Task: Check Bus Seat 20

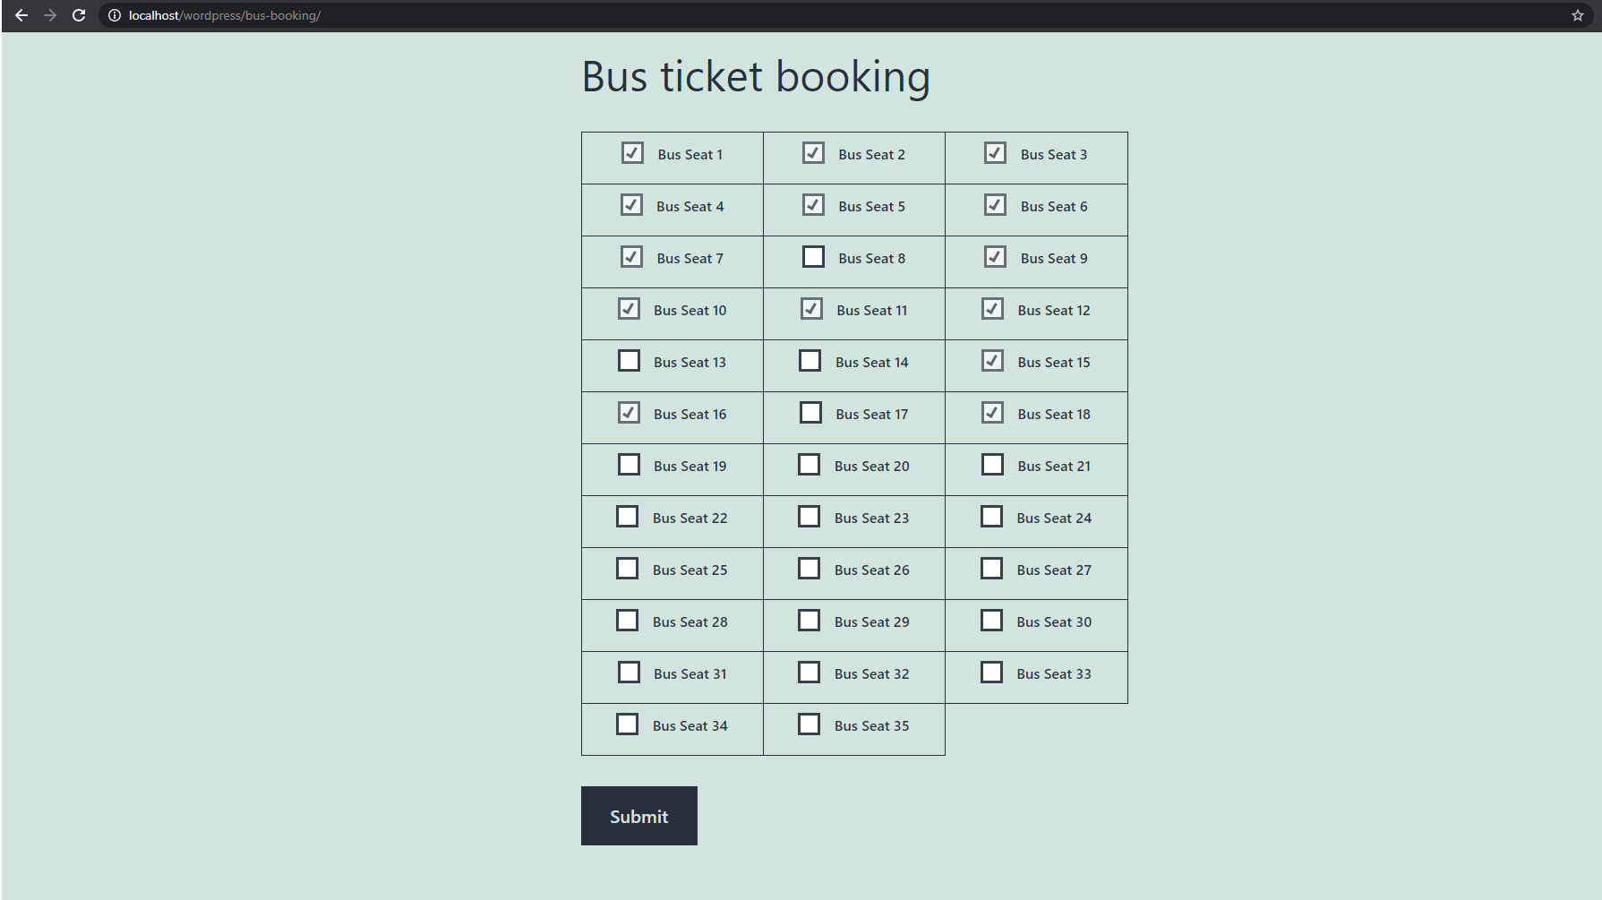Action: 810,464
